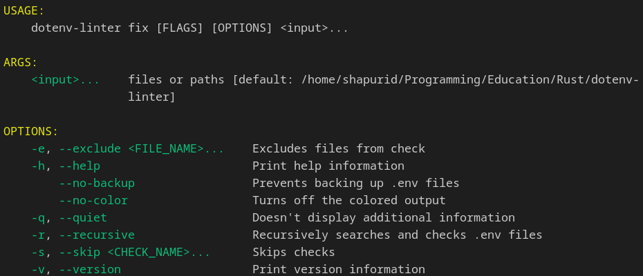
Task: Click the USAGE: heading
Action: click(24, 11)
